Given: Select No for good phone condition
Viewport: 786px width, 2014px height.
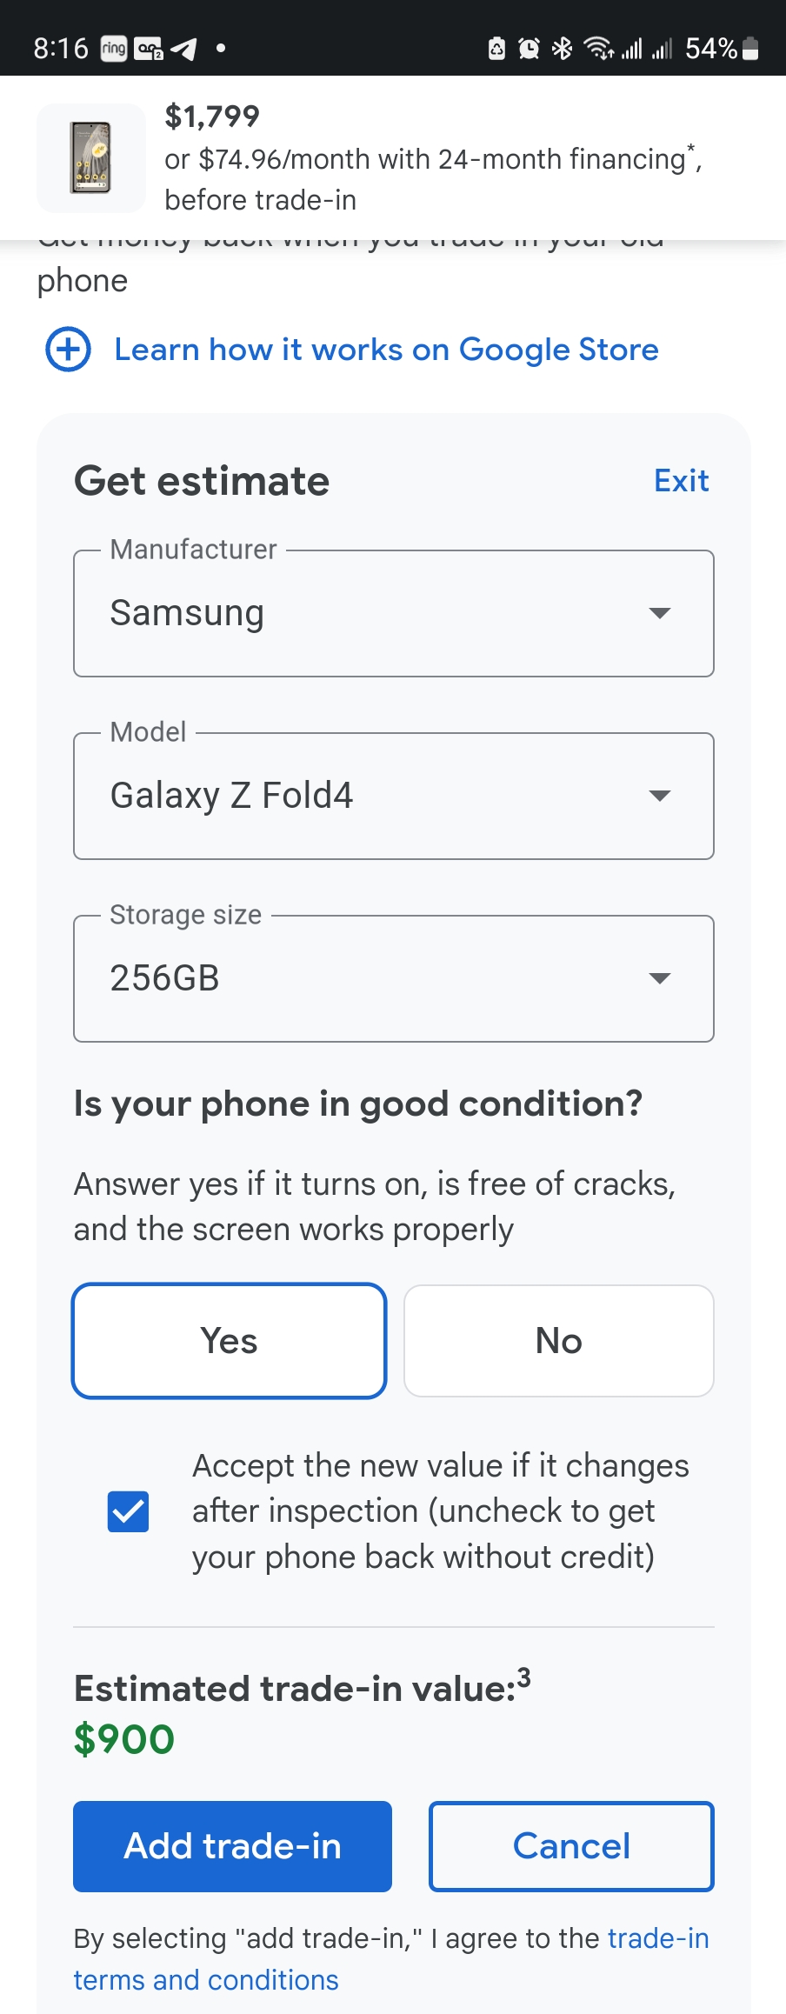Looking at the screenshot, I should tap(559, 1341).
